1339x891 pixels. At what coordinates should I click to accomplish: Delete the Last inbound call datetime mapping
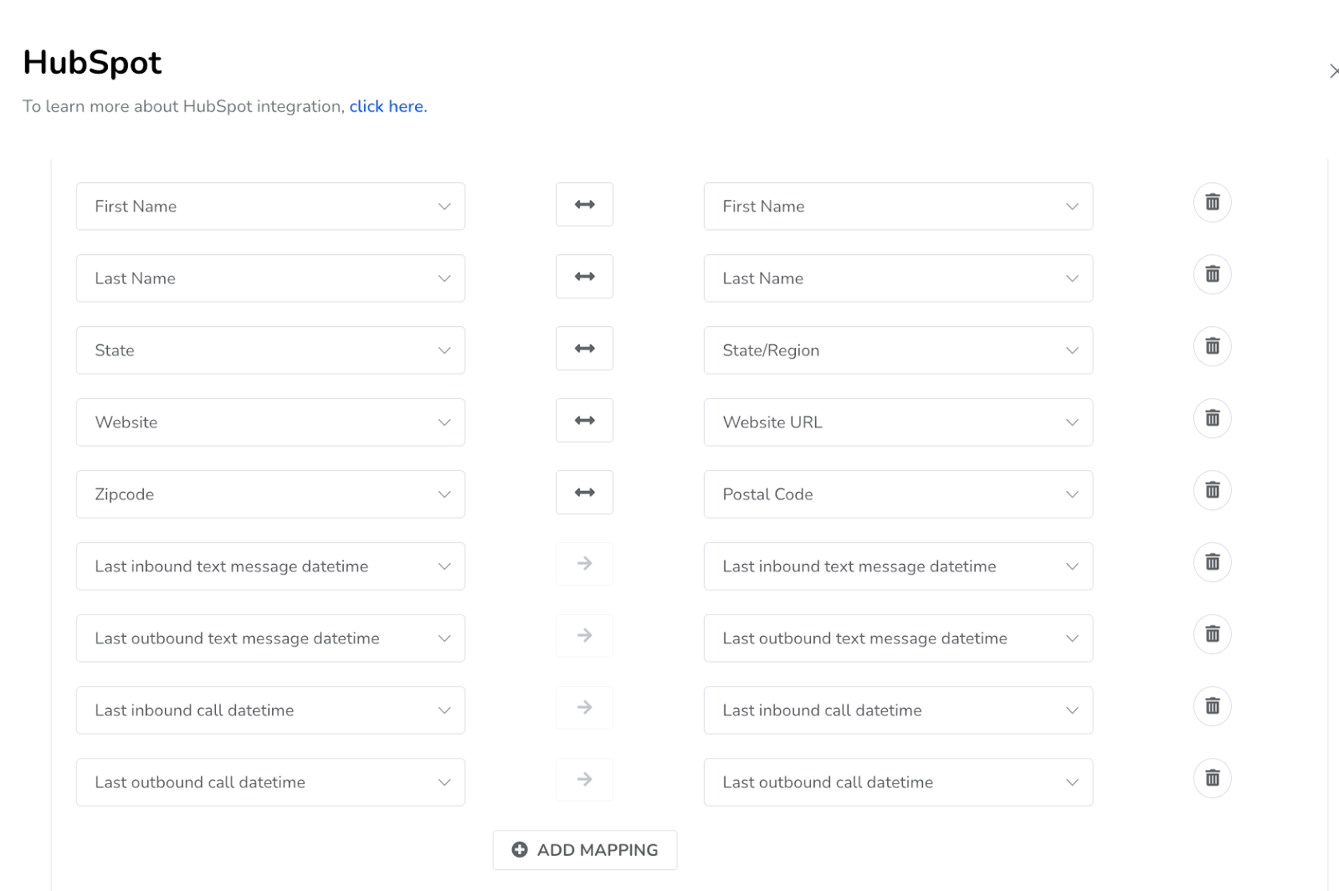coord(1212,706)
